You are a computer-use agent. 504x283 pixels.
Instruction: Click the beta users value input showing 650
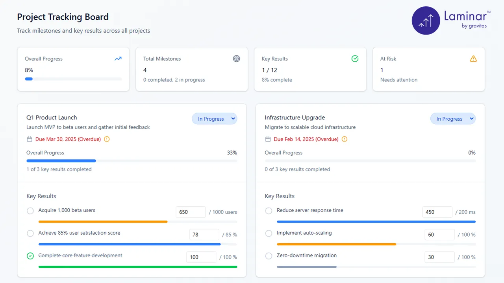191,212
